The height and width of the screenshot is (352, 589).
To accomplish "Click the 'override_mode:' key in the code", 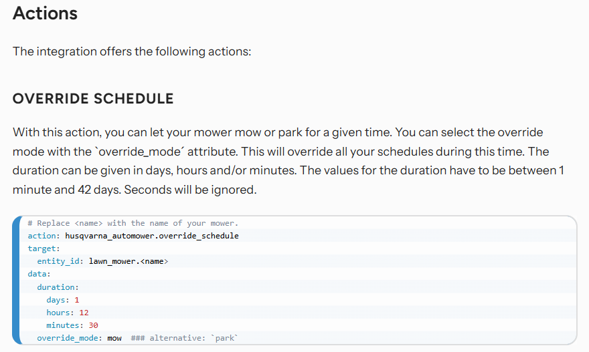I will click(x=70, y=338).
